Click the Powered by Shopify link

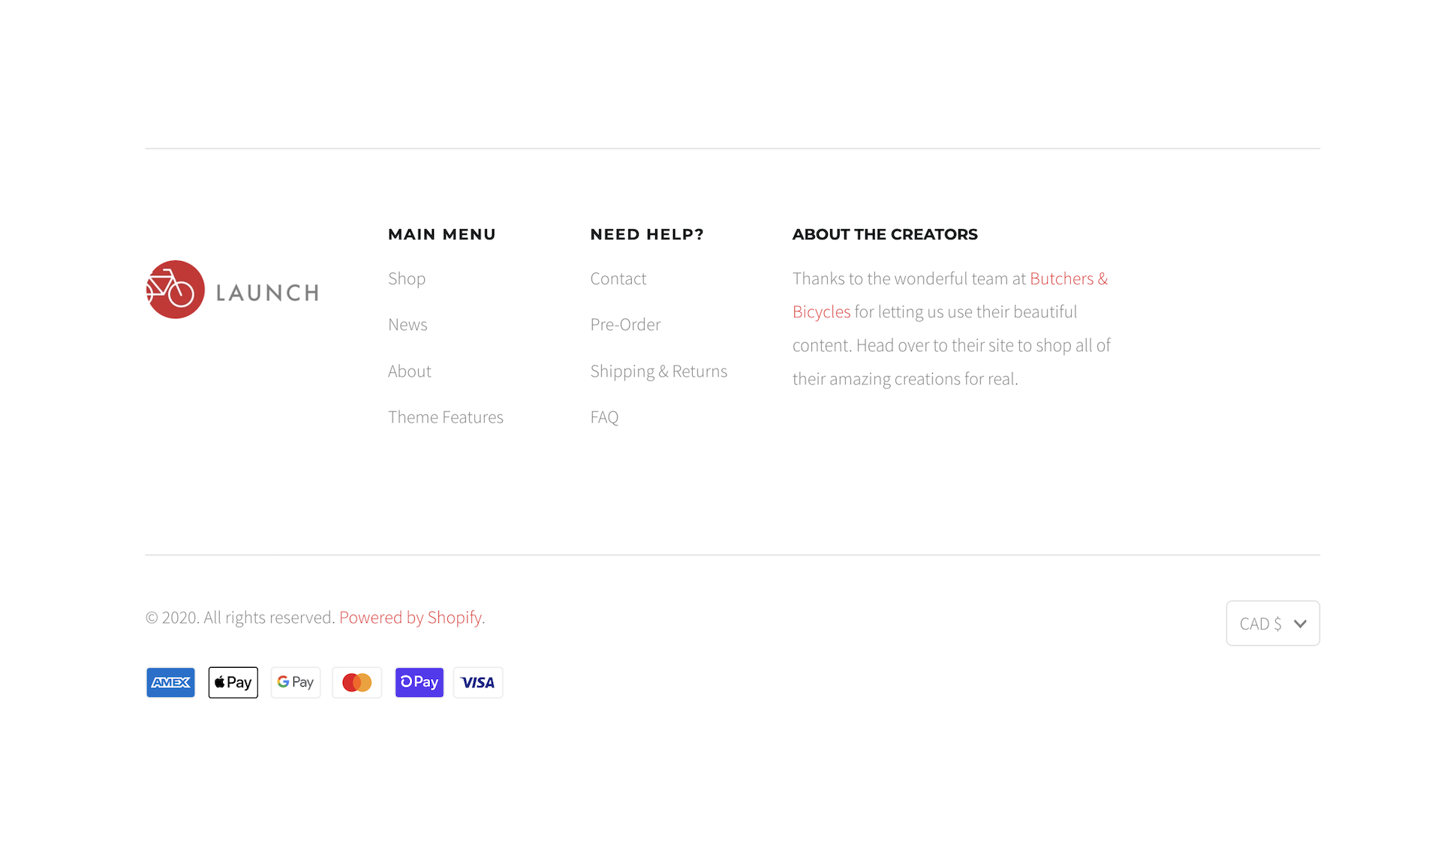tap(411, 617)
